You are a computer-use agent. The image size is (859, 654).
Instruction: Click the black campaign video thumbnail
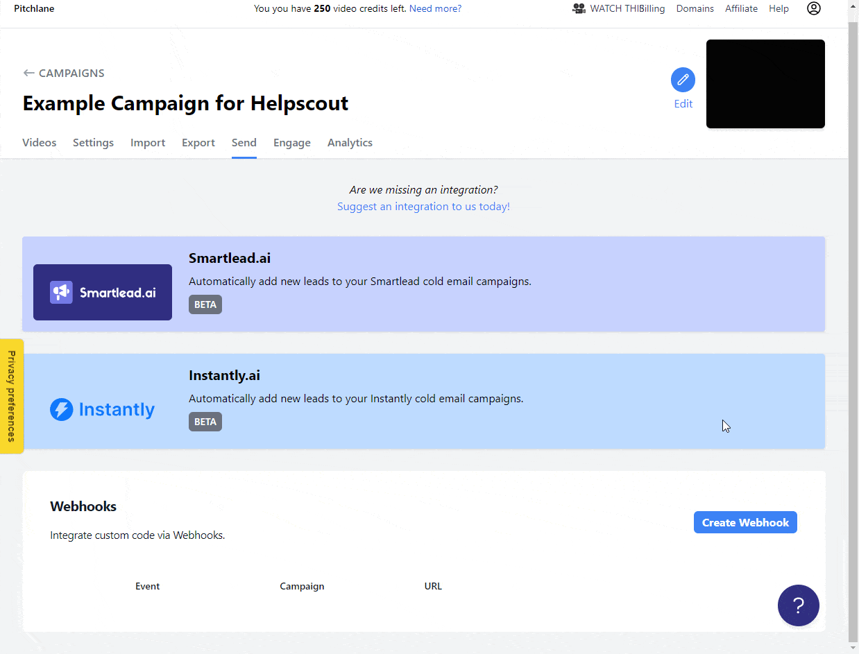[x=765, y=84]
